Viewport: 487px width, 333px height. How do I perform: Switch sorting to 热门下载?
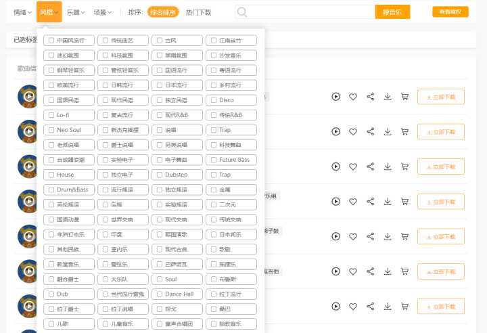[198, 12]
